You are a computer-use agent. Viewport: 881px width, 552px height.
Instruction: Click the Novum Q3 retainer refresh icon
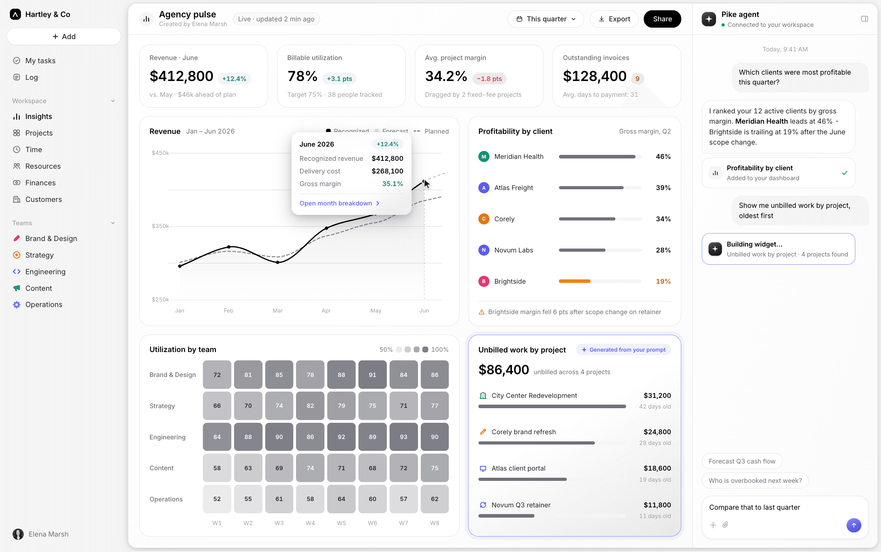pos(483,505)
